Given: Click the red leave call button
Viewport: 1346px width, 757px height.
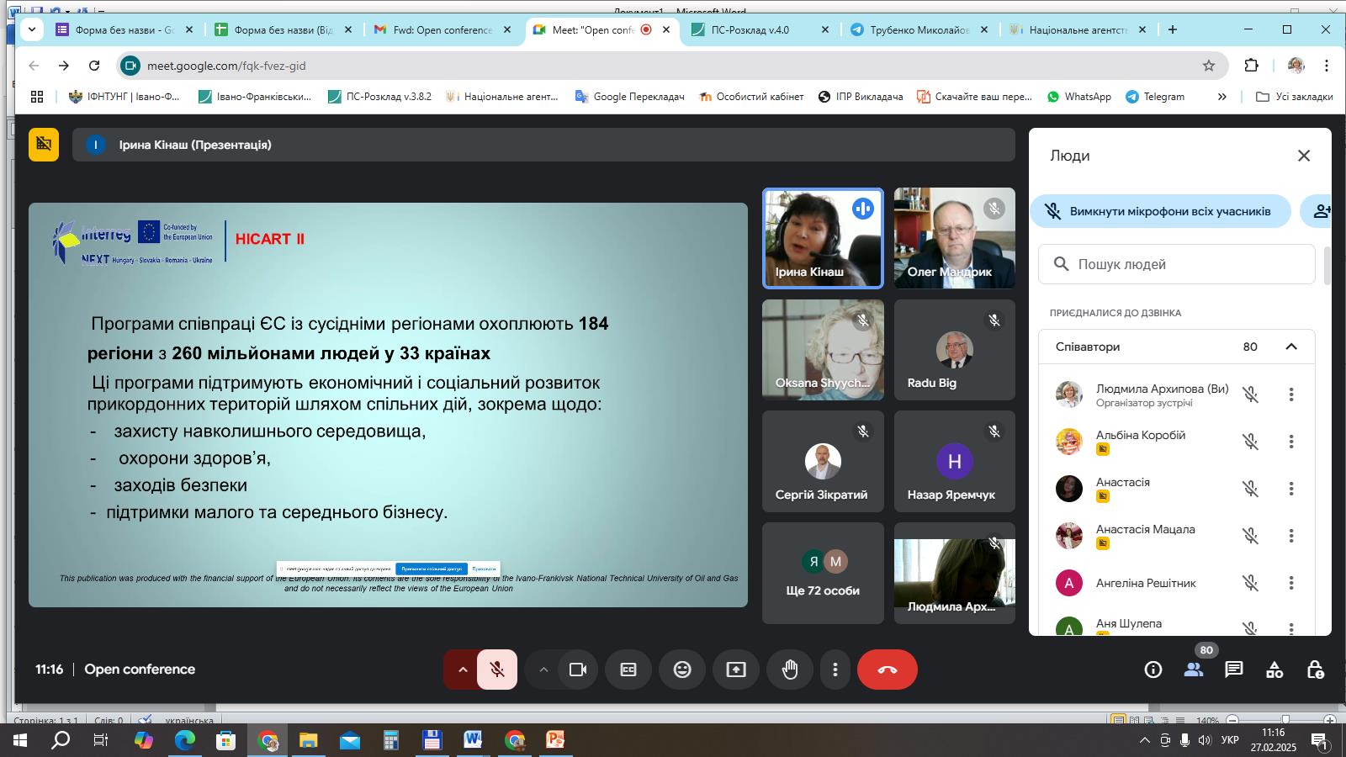Looking at the screenshot, I should [887, 670].
